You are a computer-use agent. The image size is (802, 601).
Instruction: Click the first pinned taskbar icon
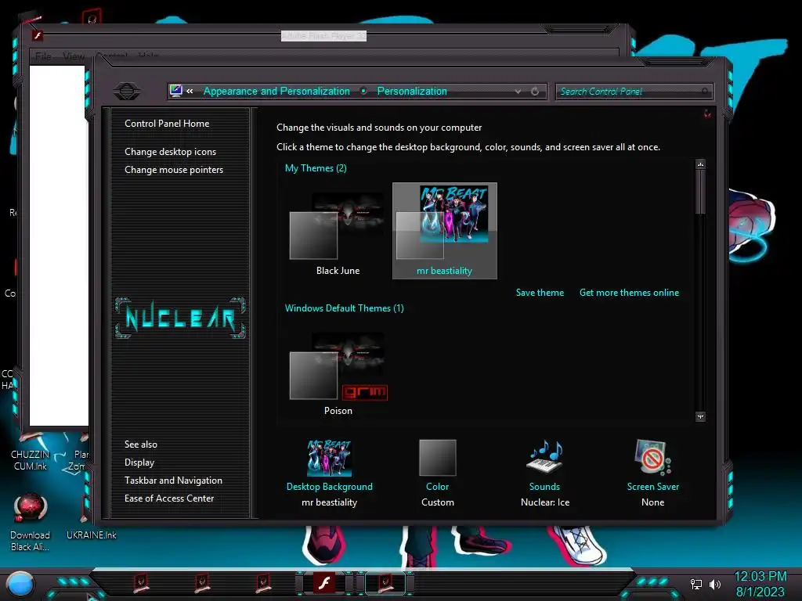tap(141, 582)
